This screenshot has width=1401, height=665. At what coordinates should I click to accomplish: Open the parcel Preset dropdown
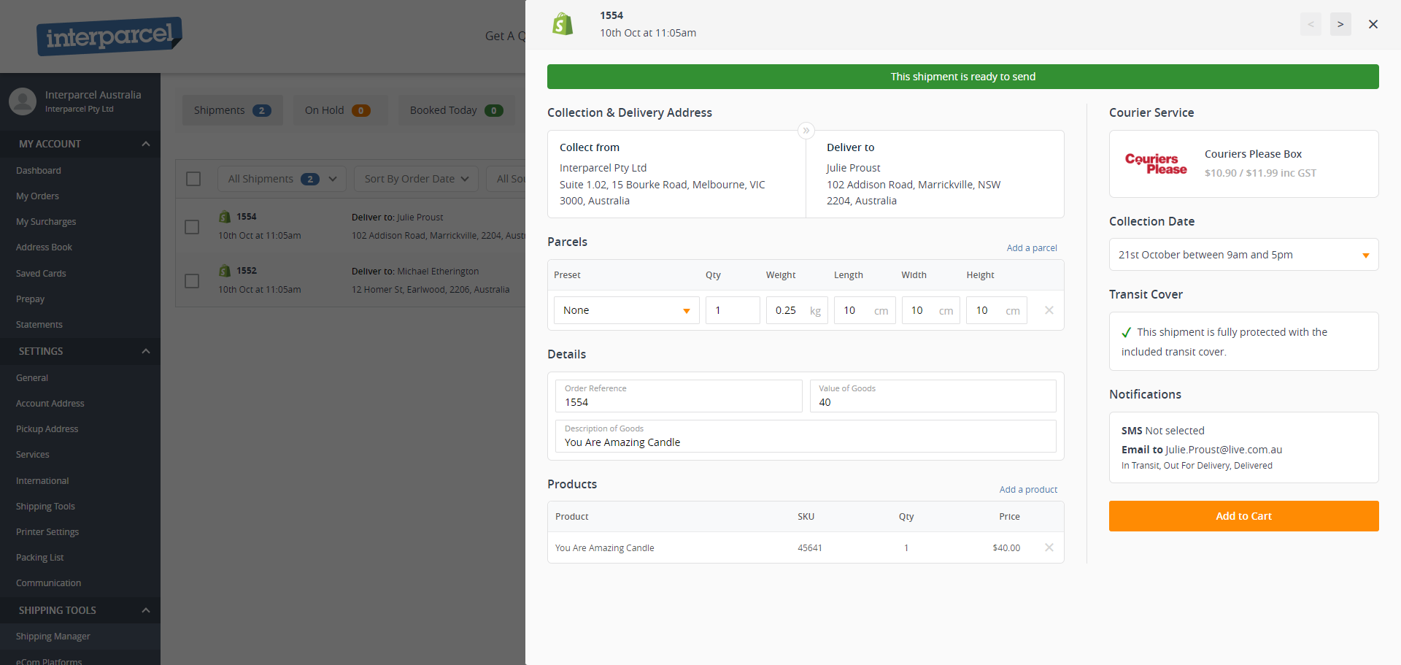(x=626, y=310)
